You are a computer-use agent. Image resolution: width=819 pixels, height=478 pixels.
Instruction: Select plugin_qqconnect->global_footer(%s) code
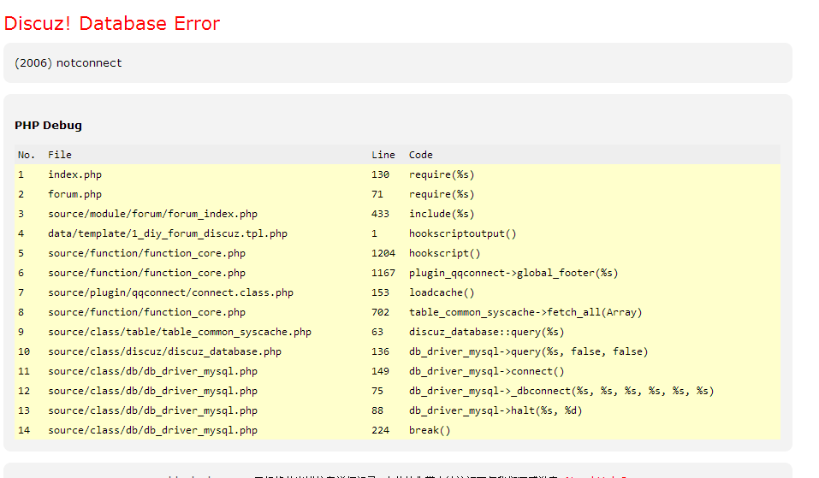(513, 273)
